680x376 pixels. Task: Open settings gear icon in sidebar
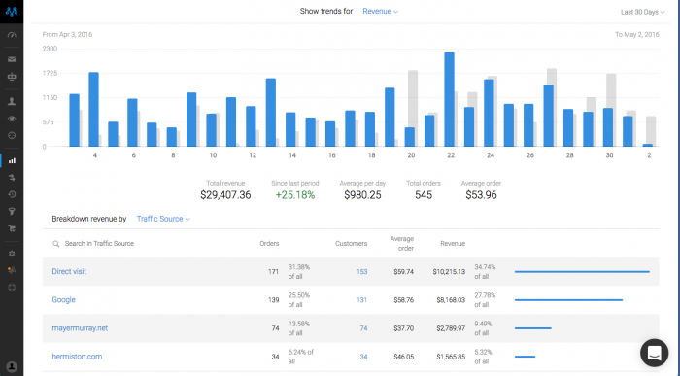pos(12,254)
